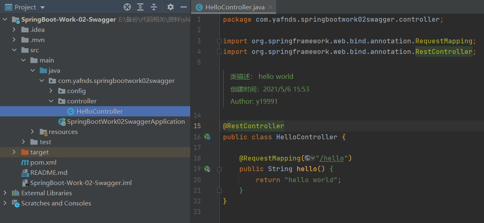
Task: Collapse the main folder arrow
Action: tap(23, 60)
